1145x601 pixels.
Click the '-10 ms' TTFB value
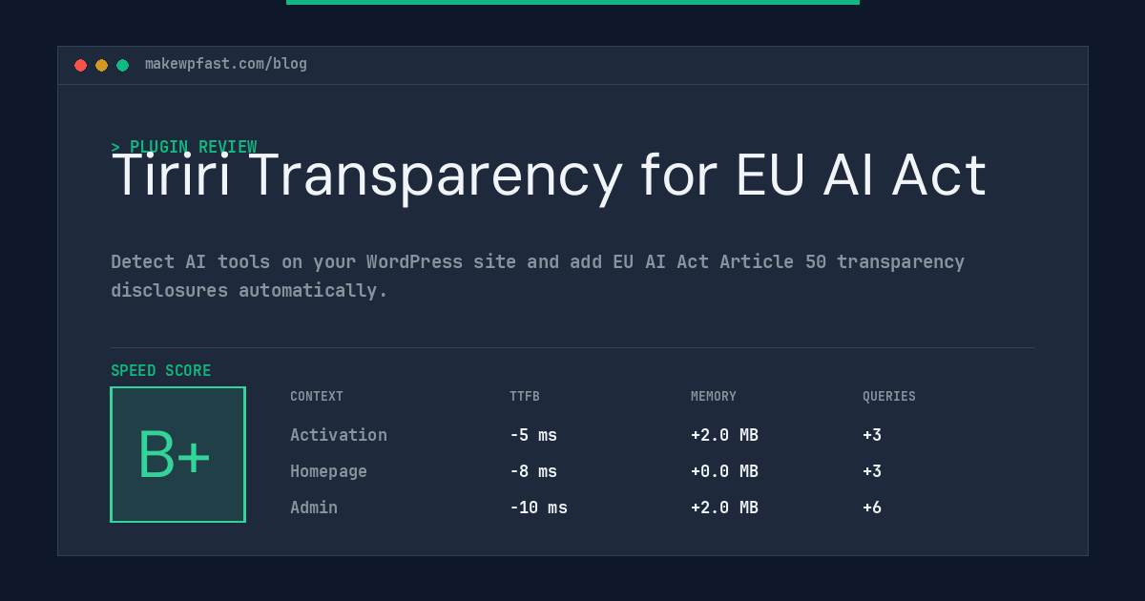538,508
